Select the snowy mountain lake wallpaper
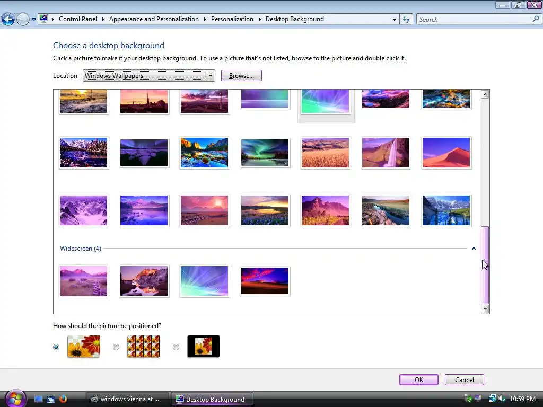543x407 pixels. [x=83, y=153]
